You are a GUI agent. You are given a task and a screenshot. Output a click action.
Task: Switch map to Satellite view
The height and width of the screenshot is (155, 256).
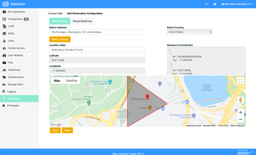click(72, 81)
